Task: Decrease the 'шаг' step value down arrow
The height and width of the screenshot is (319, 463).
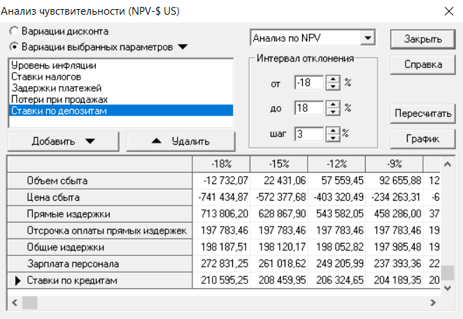Action: (333, 138)
